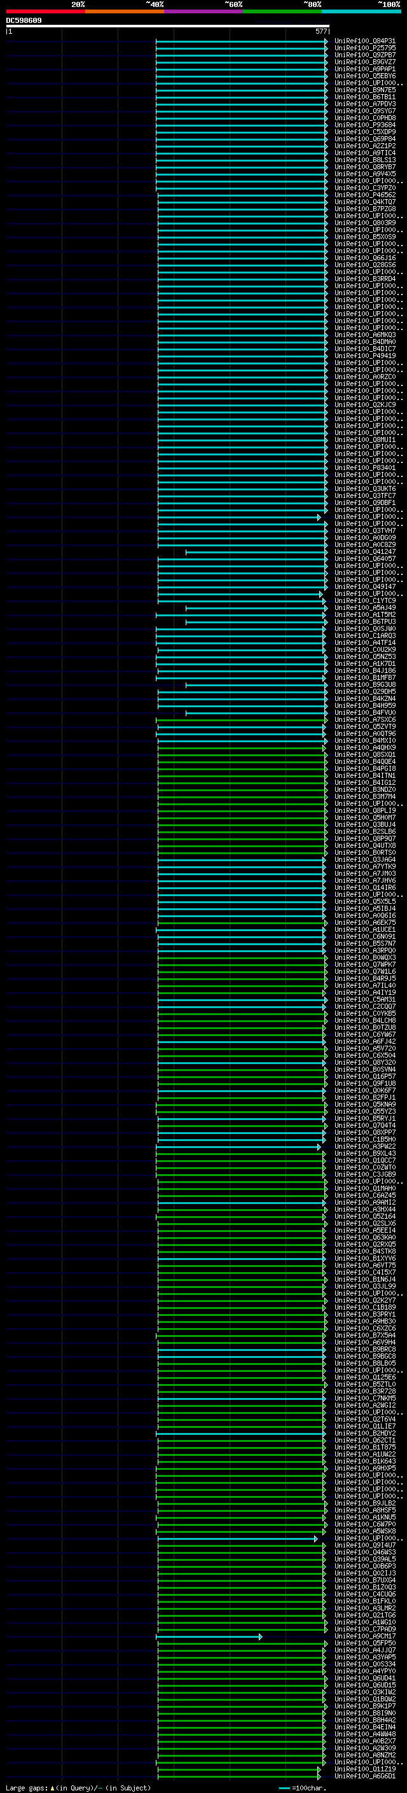407x1793 pixels.
Task: Select subject label UniRef100_Q8RYB7
Action: coord(365,167)
